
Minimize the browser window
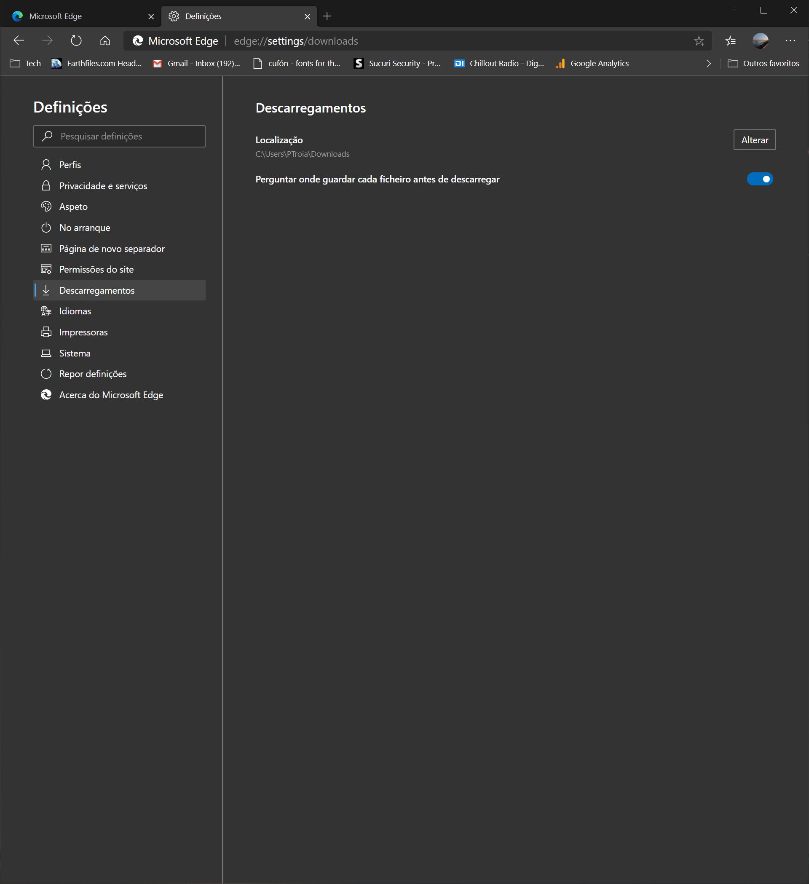734,10
